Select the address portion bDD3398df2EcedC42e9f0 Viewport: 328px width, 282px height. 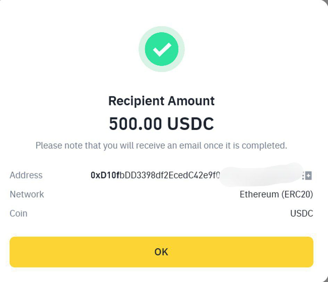pyautogui.click(x=170, y=176)
